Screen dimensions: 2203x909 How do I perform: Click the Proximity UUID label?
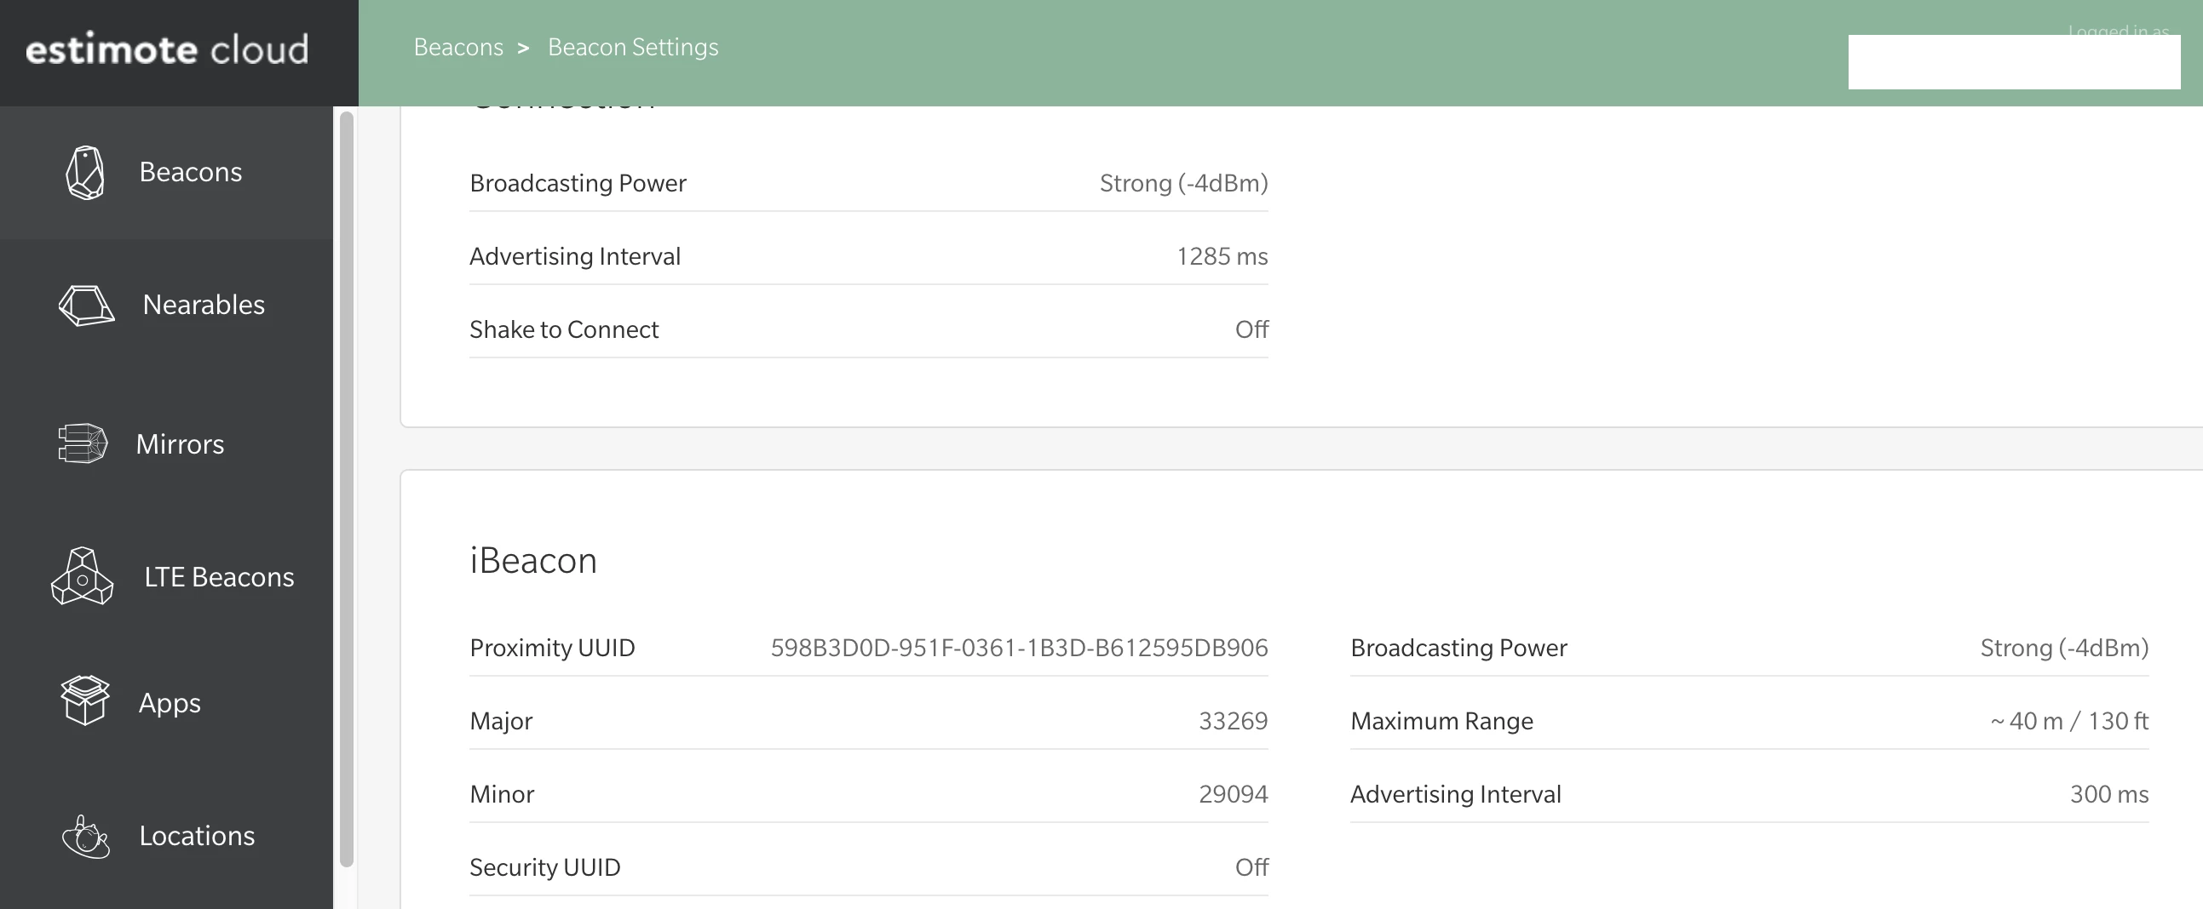click(553, 648)
